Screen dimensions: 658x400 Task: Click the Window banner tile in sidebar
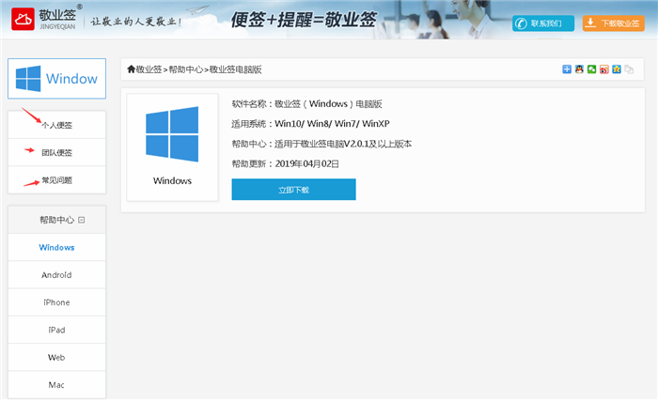coord(56,79)
